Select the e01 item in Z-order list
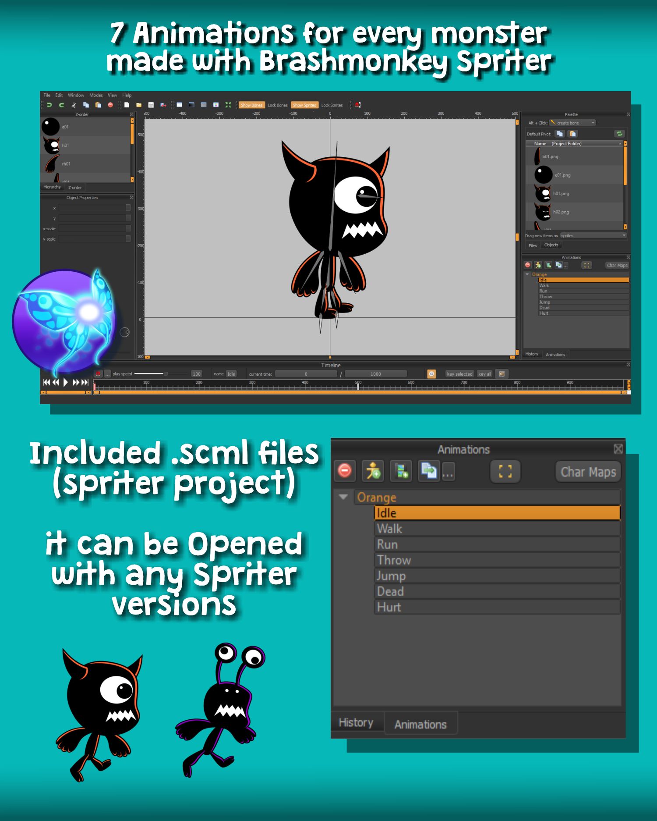657x821 pixels. [x=85, y=127]
